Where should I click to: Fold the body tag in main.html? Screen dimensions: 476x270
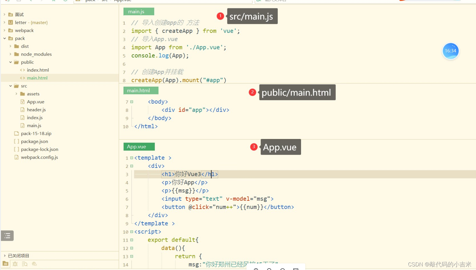click(132, 102)
